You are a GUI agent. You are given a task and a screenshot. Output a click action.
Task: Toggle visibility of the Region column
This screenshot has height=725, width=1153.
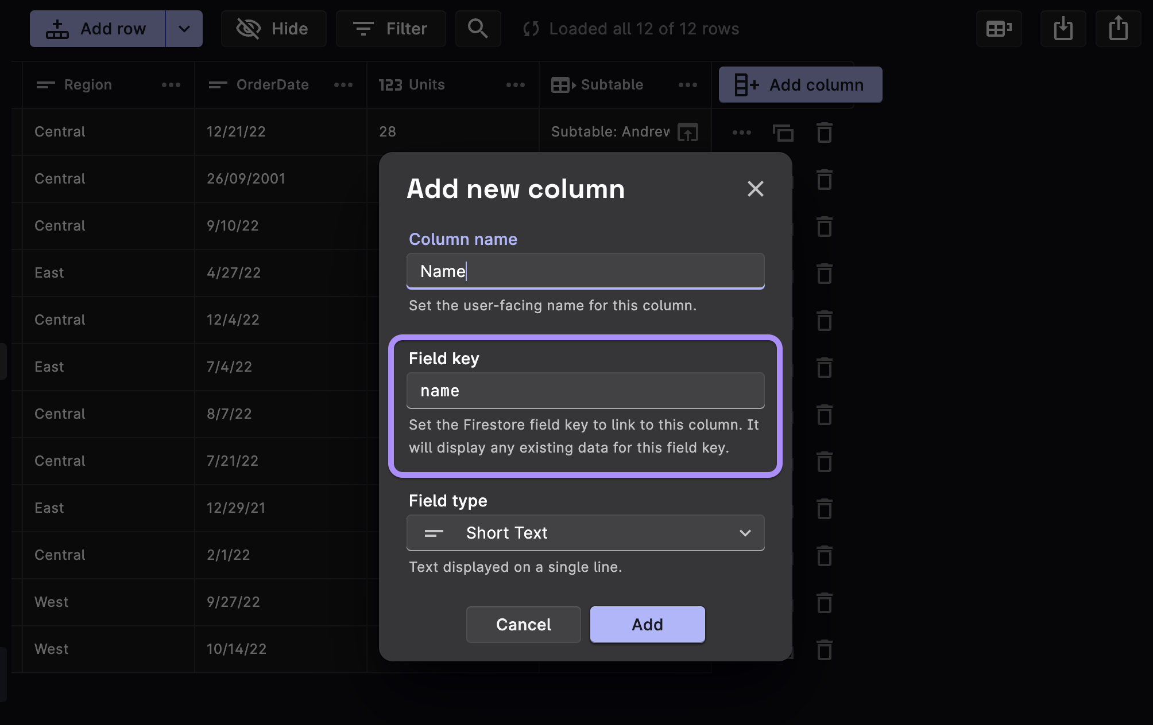pos(171,83)
